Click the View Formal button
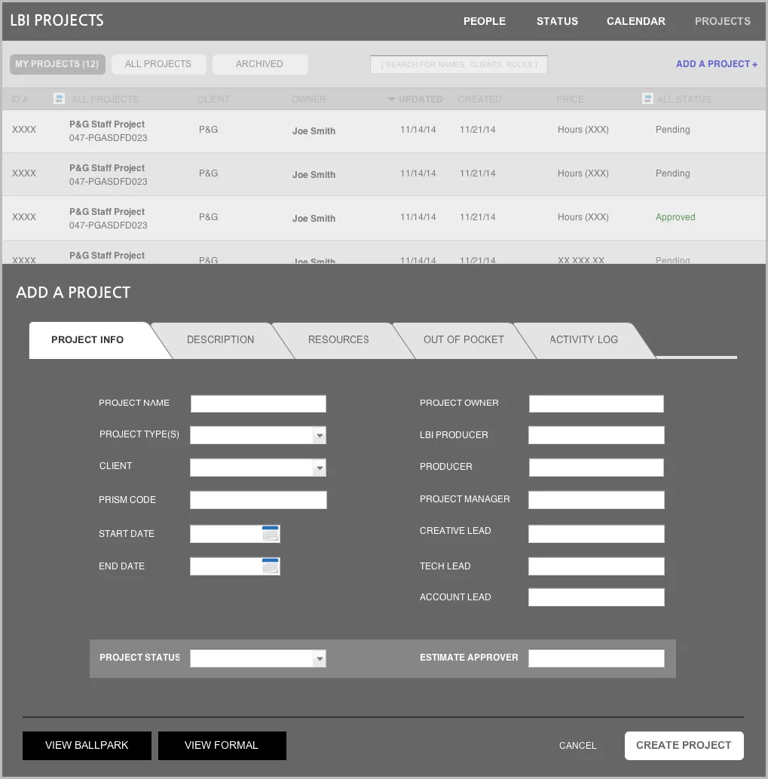This screenshot has height=779, width=768. [x=222, y=745]
